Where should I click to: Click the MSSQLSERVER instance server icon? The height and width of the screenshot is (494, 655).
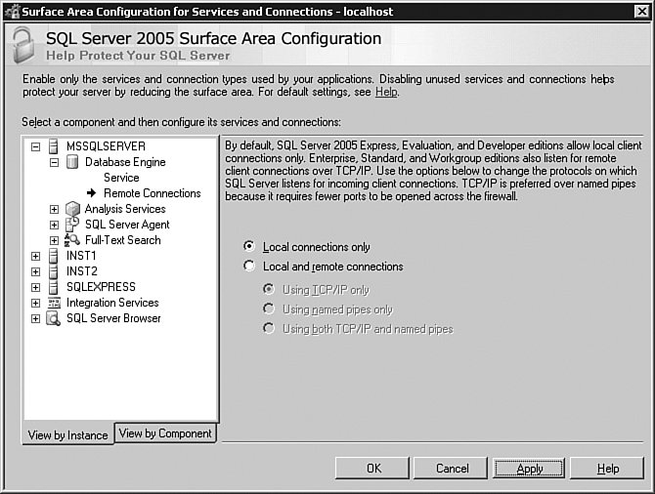[x=54, y=146]
